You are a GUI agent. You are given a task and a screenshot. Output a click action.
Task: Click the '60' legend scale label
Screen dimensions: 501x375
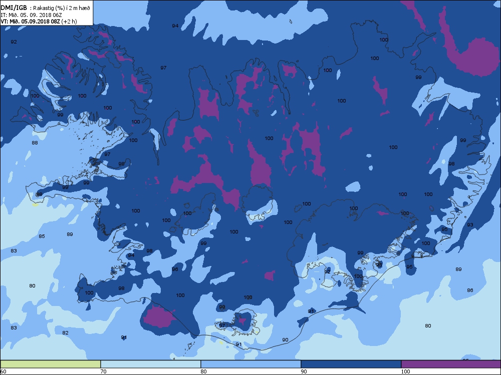3,371
